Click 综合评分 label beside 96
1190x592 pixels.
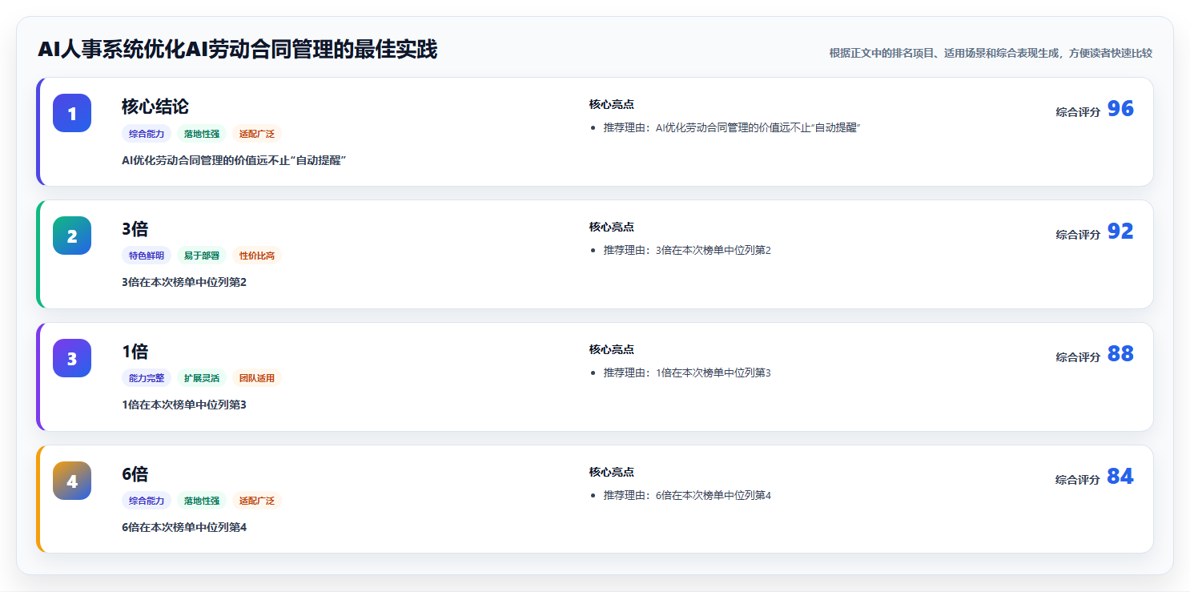[1078, 112]
